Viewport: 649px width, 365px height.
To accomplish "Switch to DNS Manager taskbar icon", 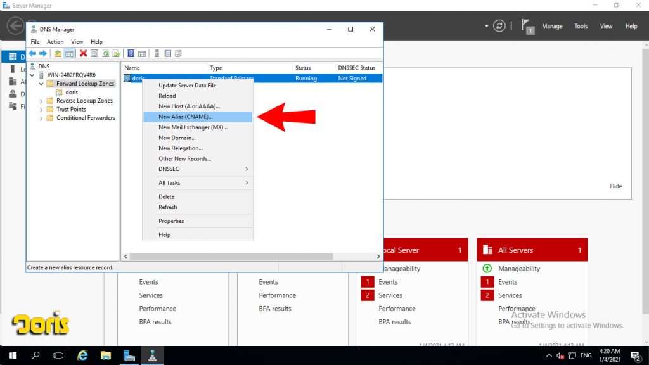I will click(152, 355).
